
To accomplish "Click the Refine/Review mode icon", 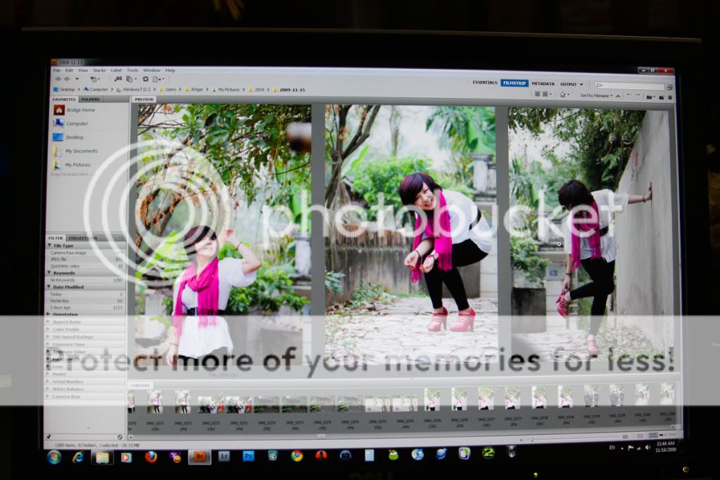I will point(130,80).
